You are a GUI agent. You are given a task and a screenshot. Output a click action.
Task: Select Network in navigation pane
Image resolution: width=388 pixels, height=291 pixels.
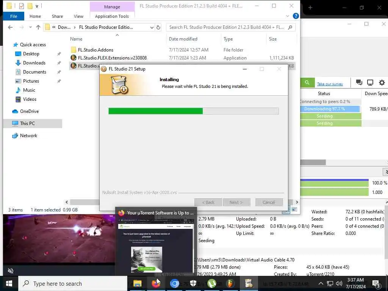pyautogui.click(x=28, y=136)
